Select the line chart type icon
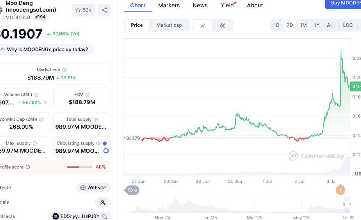 [203, 25]
